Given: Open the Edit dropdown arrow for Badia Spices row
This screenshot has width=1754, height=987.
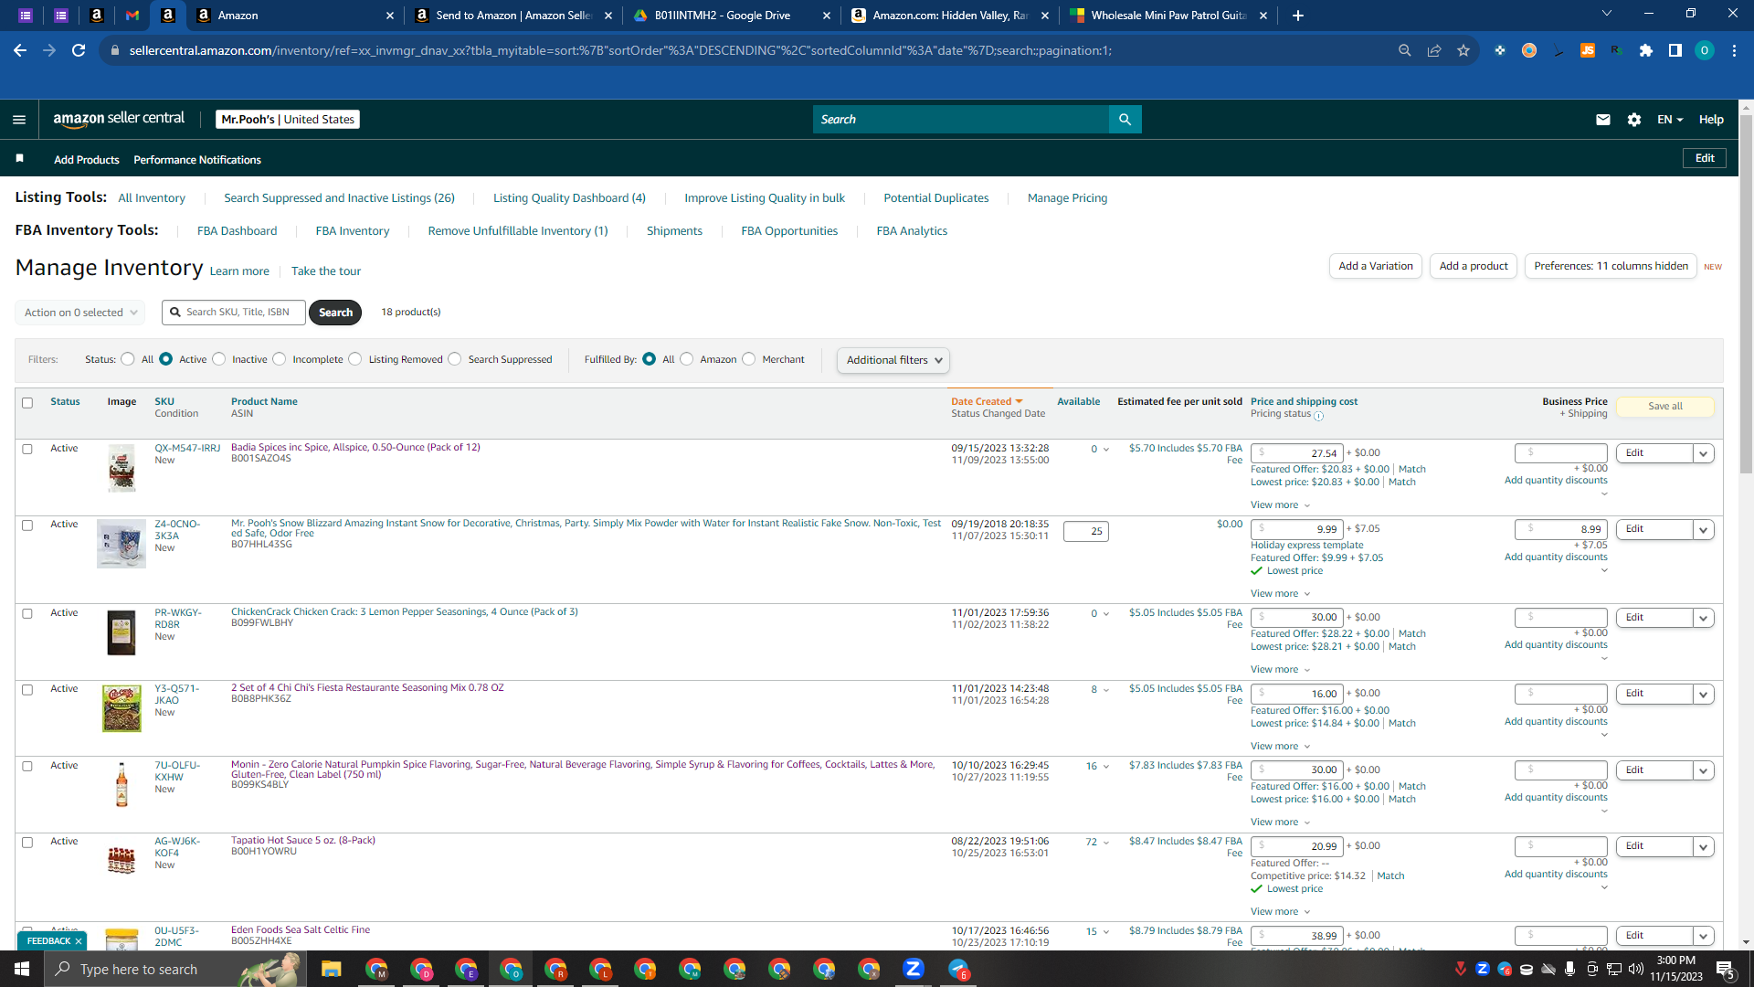Looking at the screenshot, I should tap(1703, 453).
